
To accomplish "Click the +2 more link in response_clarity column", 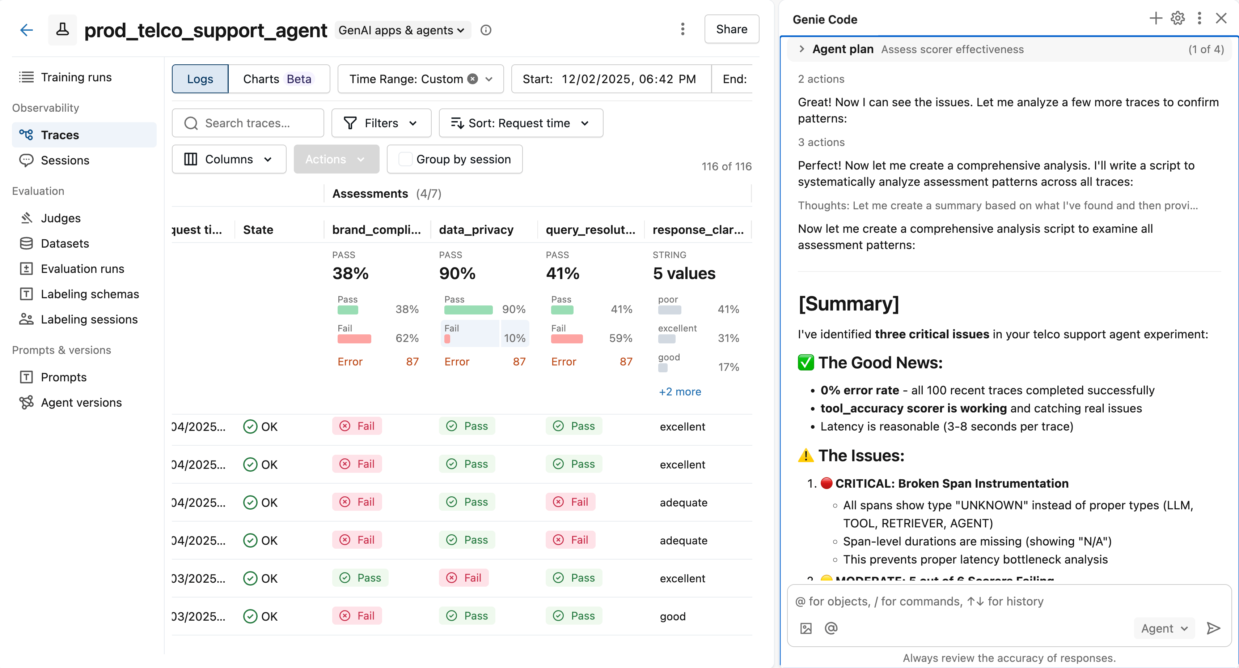I will tap(679, 391).
